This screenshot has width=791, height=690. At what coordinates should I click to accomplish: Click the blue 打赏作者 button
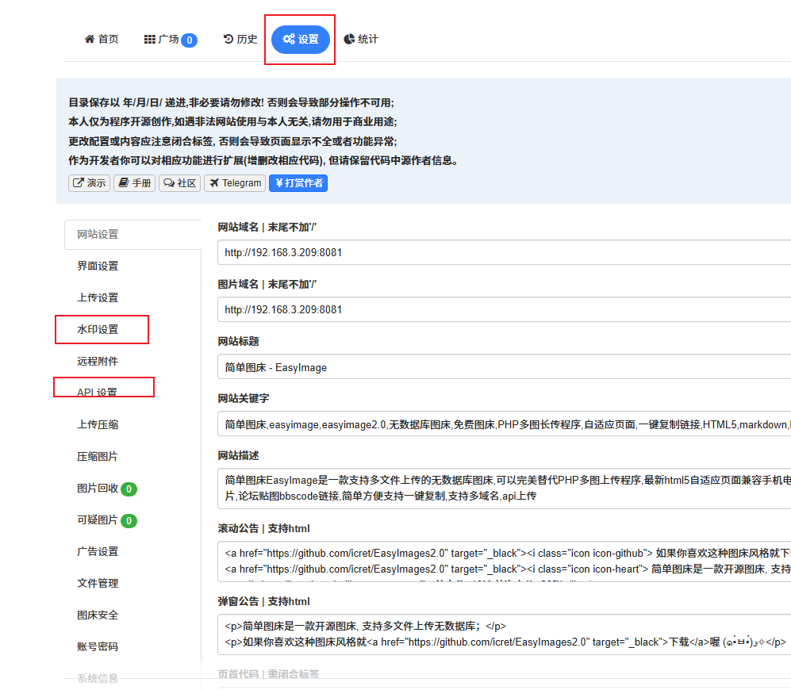pos(298,183)
